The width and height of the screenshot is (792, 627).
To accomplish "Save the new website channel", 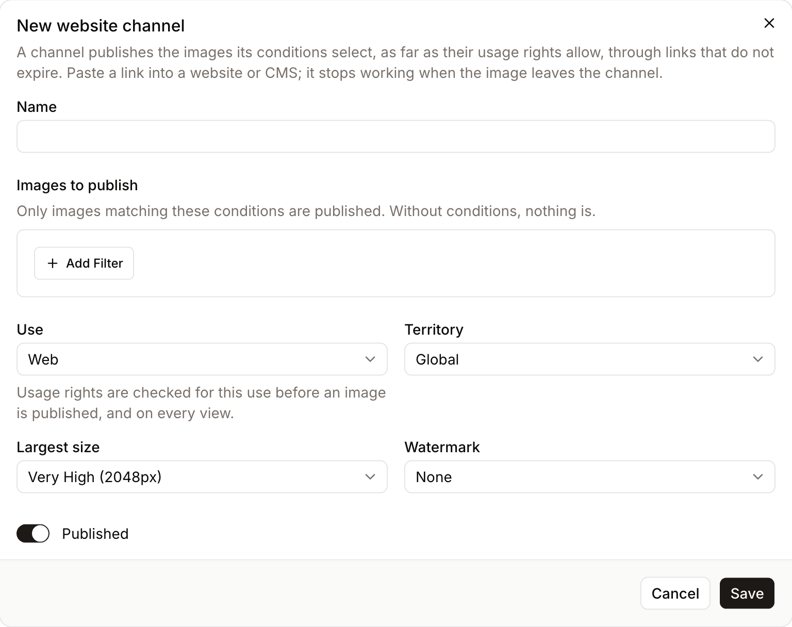I will 747,593.
